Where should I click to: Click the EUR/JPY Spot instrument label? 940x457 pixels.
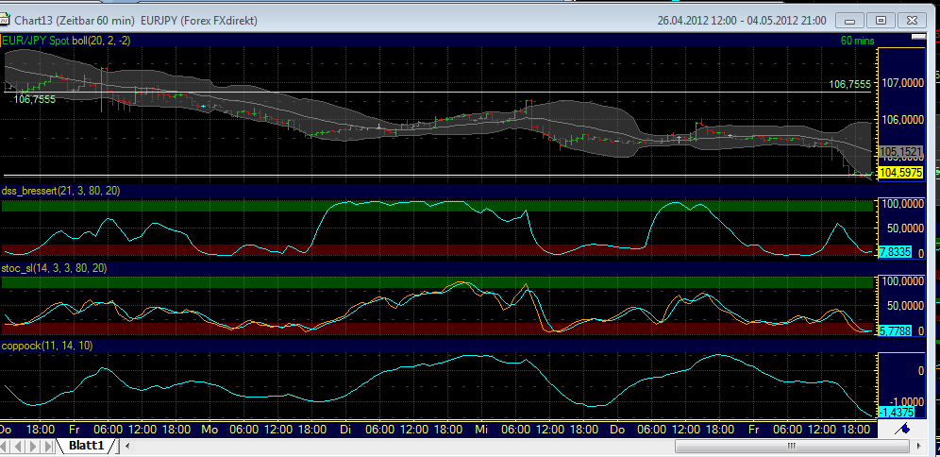point(37,41)
